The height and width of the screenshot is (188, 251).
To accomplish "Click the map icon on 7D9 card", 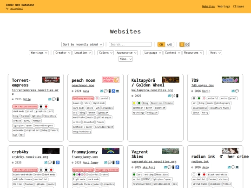I will click(233, 91).
